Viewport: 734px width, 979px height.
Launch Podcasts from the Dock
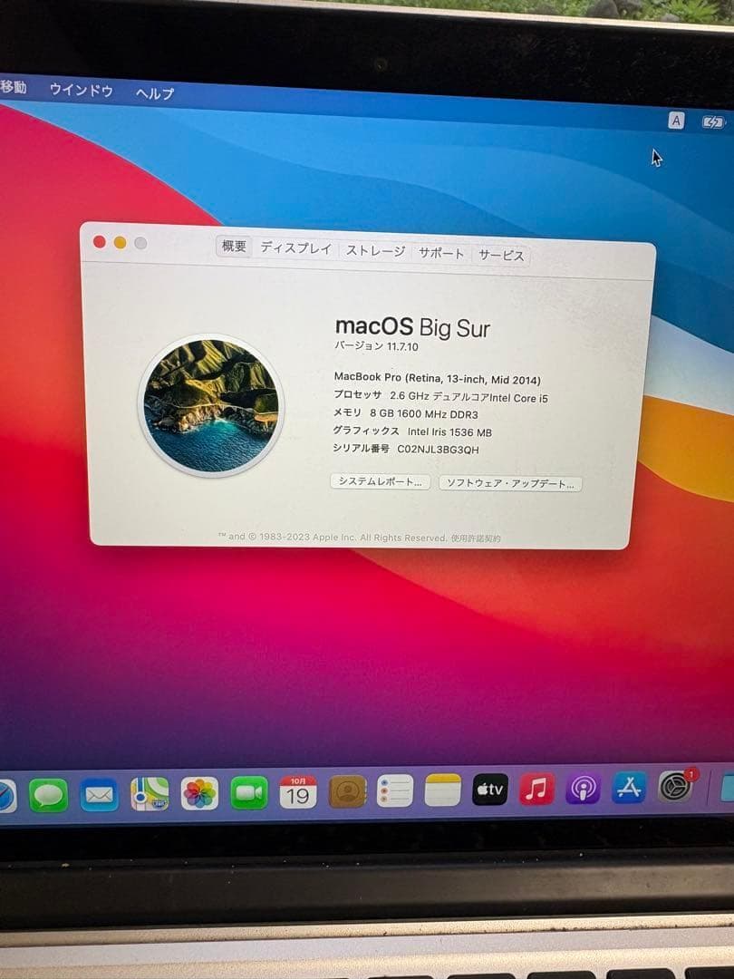point(583,788)
